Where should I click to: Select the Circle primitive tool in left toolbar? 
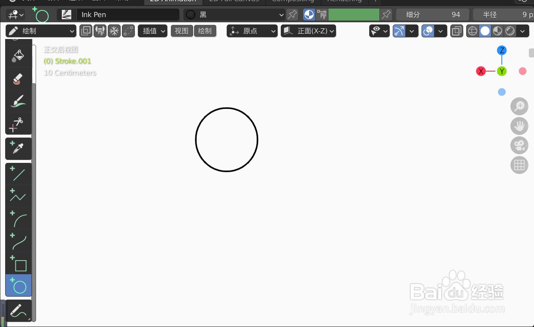(18, 285)
